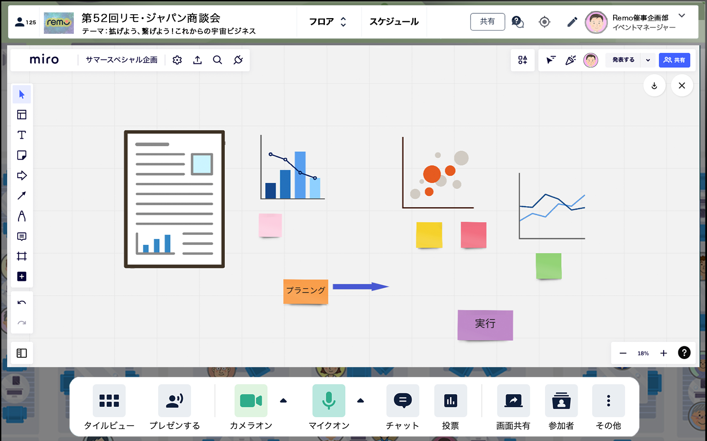
Task: Toggle the Miro side panel icon
Action: 22,353
